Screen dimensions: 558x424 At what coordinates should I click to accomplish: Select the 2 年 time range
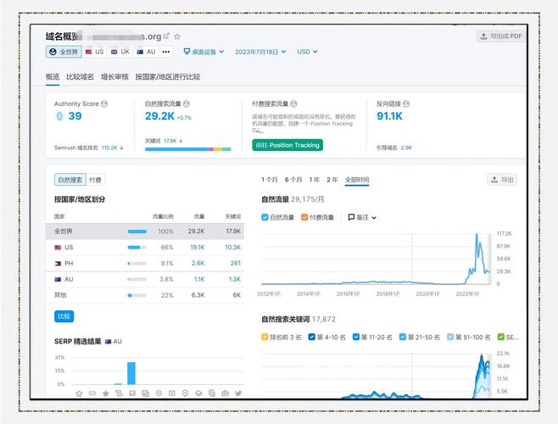[x=332, y=180]
